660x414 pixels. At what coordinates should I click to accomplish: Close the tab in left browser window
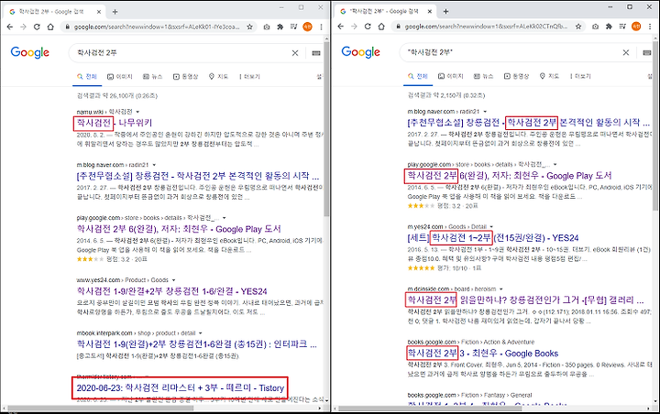pyautogui.click(x=99, y=12)
